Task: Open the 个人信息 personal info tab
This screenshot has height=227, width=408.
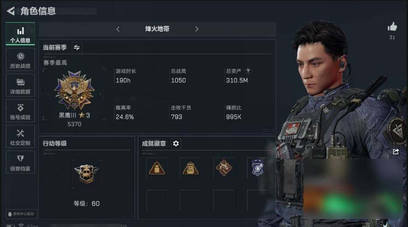Action: (20, 34)
